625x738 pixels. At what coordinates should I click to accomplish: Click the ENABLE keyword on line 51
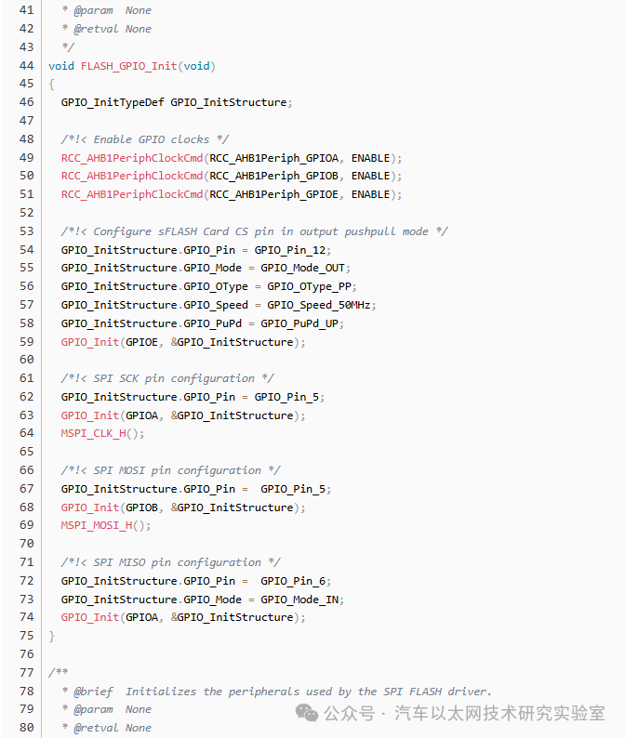[x=371, y=194]
